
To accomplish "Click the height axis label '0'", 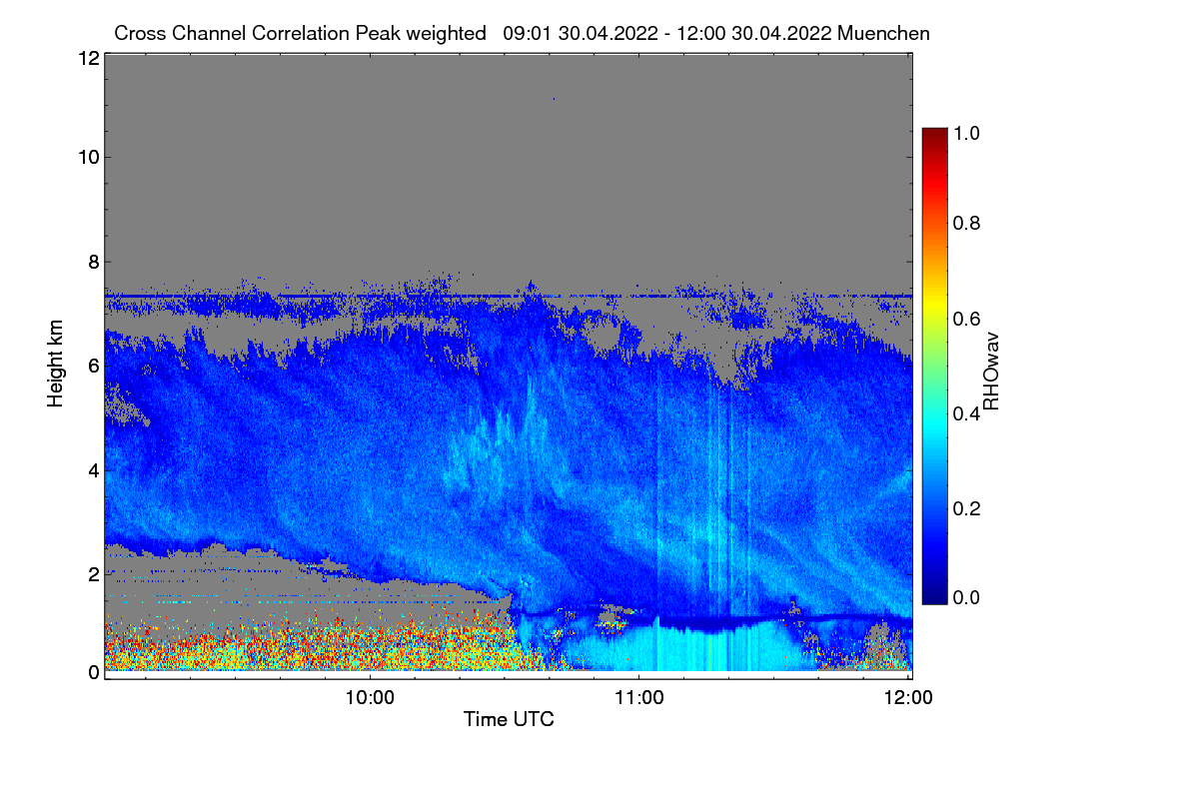I will (x=93, y=672).
